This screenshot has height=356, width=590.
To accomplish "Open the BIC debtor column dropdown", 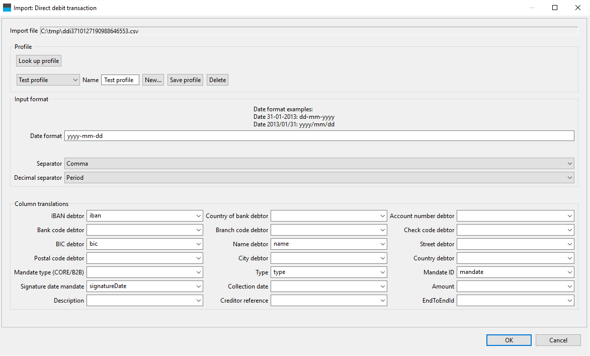I will [145, 244].
